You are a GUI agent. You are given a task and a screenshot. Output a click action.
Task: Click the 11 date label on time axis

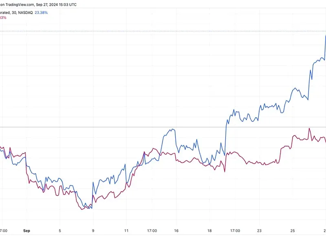[x=127, y=231]
